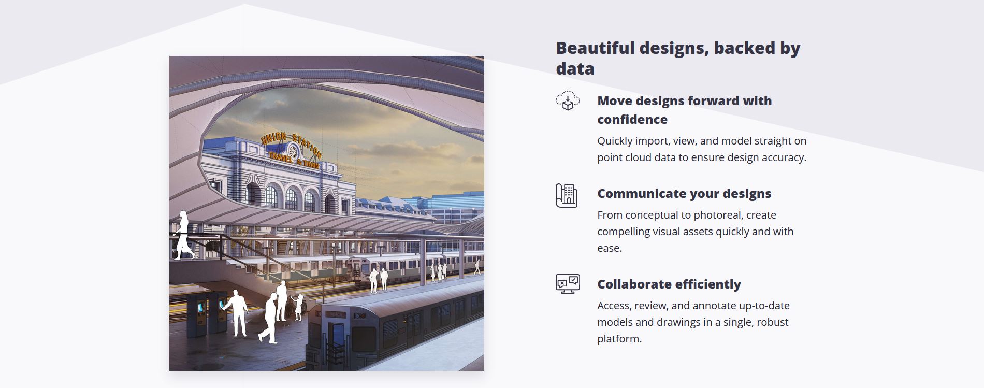Click the Union Station rendering image
Screen dimensions: 984x388
click(327, 213)
